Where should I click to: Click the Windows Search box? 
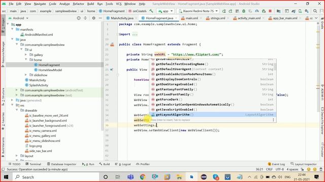(56, 177)
